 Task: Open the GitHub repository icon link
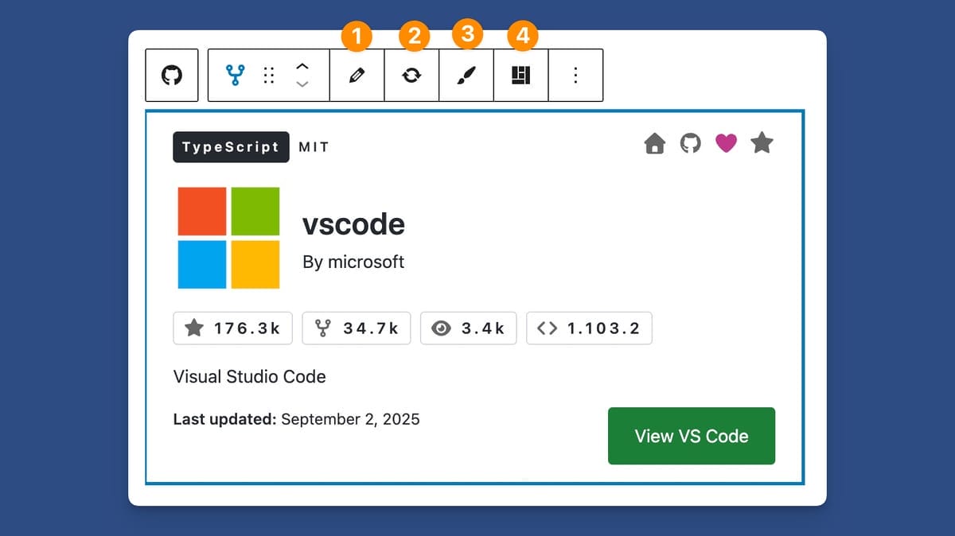pyautogui.click(x=690, y=144)
